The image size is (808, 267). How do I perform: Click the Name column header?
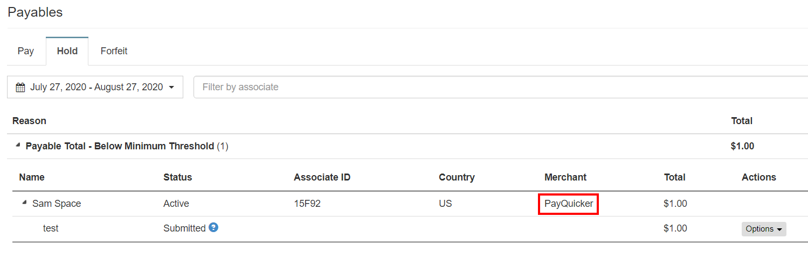point(32,177)
